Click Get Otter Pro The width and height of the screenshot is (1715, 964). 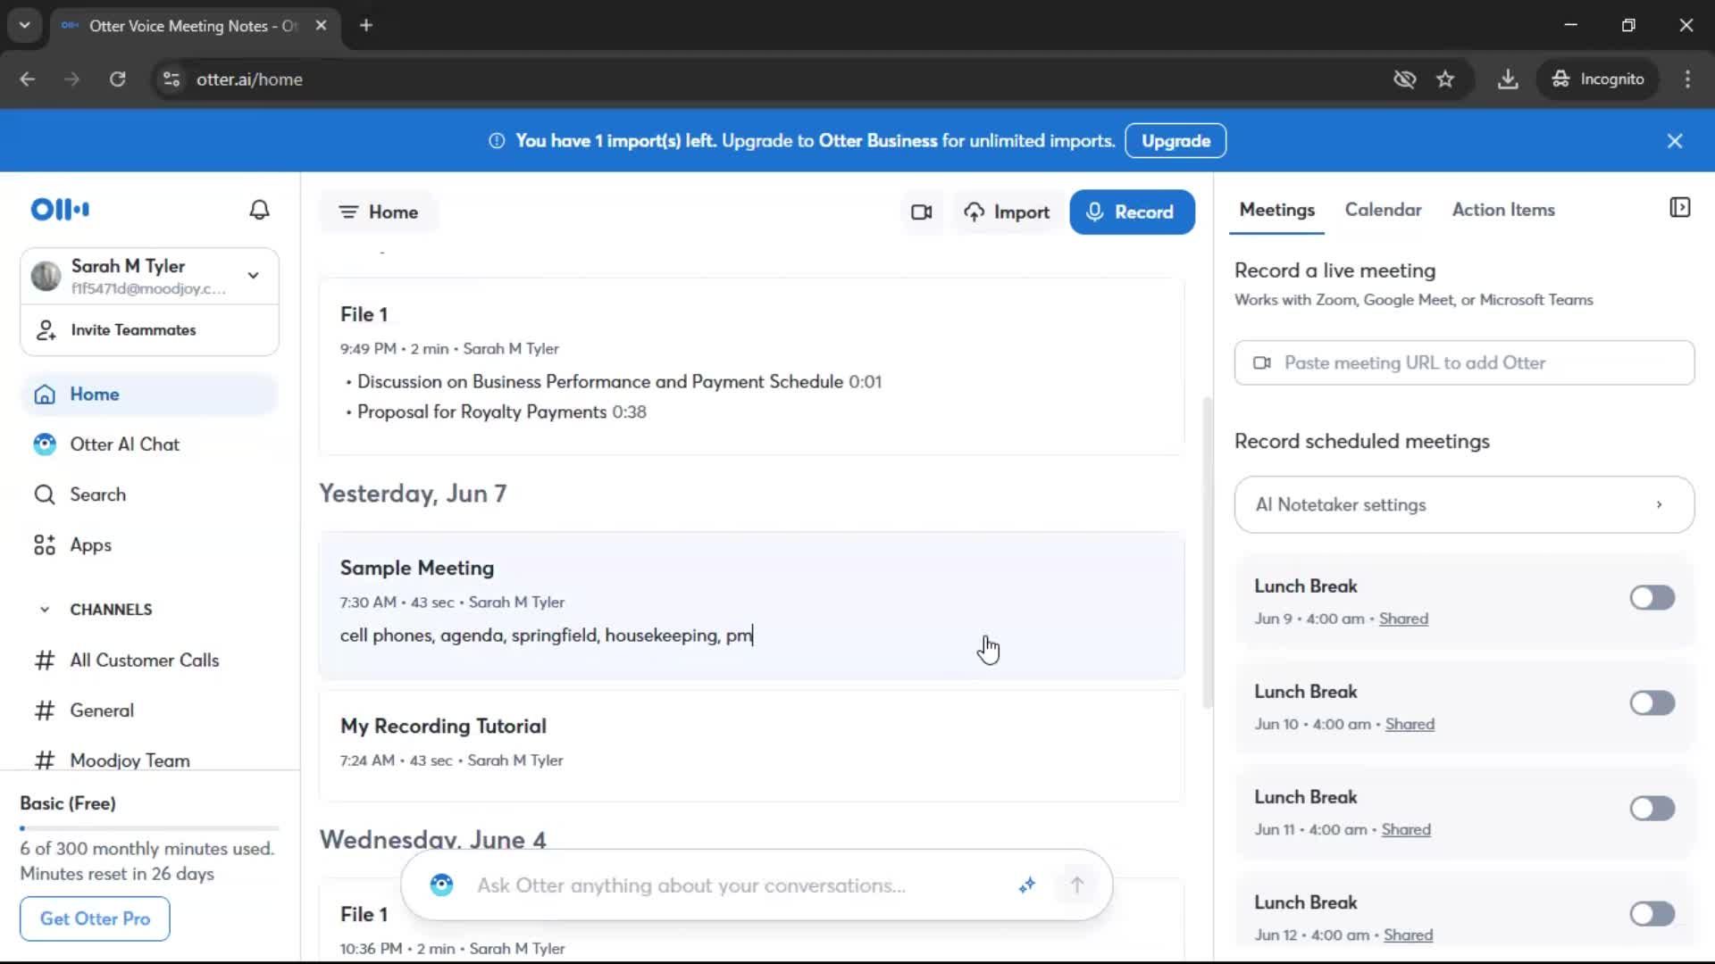click(x=95, y=918)
